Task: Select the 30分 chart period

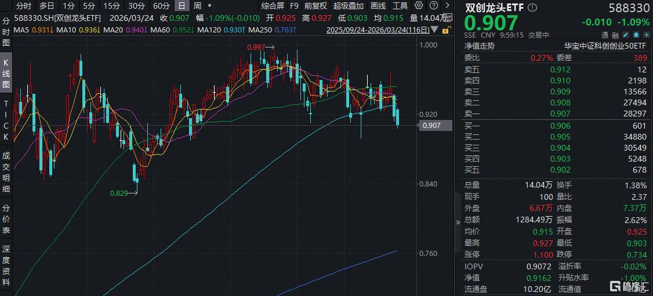Action: [x=136, y=6]
